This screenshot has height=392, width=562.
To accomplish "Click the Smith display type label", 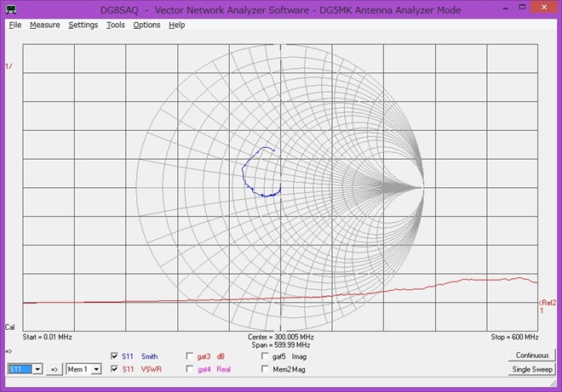I will 149,356.
